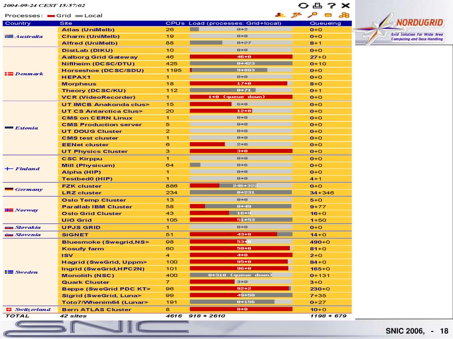Click the Sigrid 49+50 load bar
This screenshot has width=453, height=339.
point(241,295)
